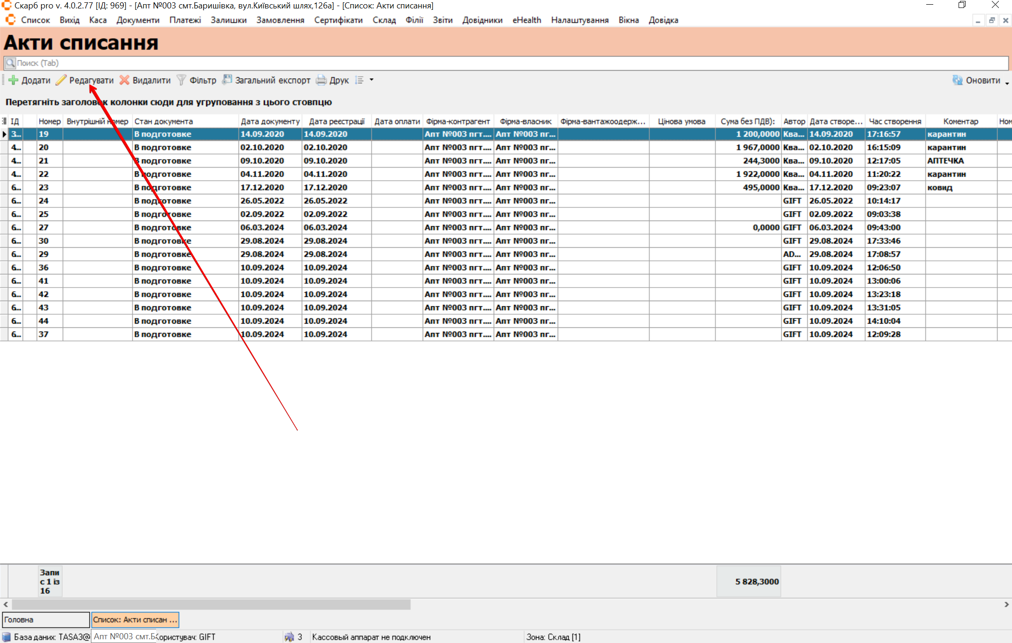Screen dimensions: 1012x643
Task: Click the Оновити refresh icon
Action: coord(957,80)
